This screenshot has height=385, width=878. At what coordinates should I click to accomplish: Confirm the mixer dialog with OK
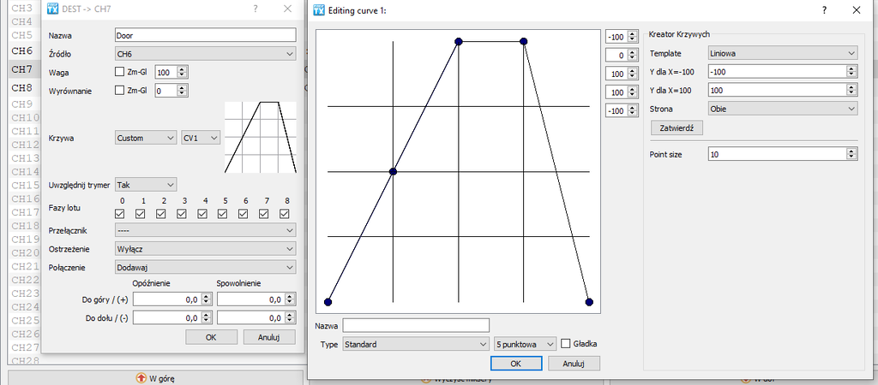pyautogui.click(x=210, y=337)
